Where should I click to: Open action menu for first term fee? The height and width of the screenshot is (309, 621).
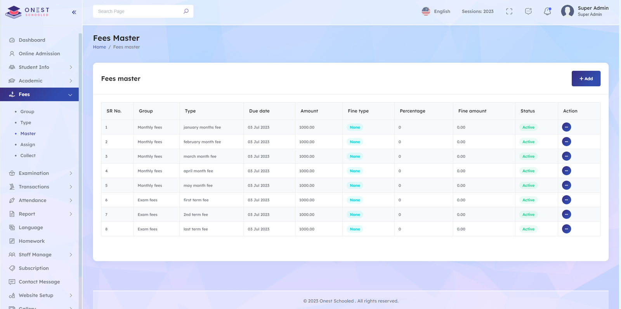[566, 200]
